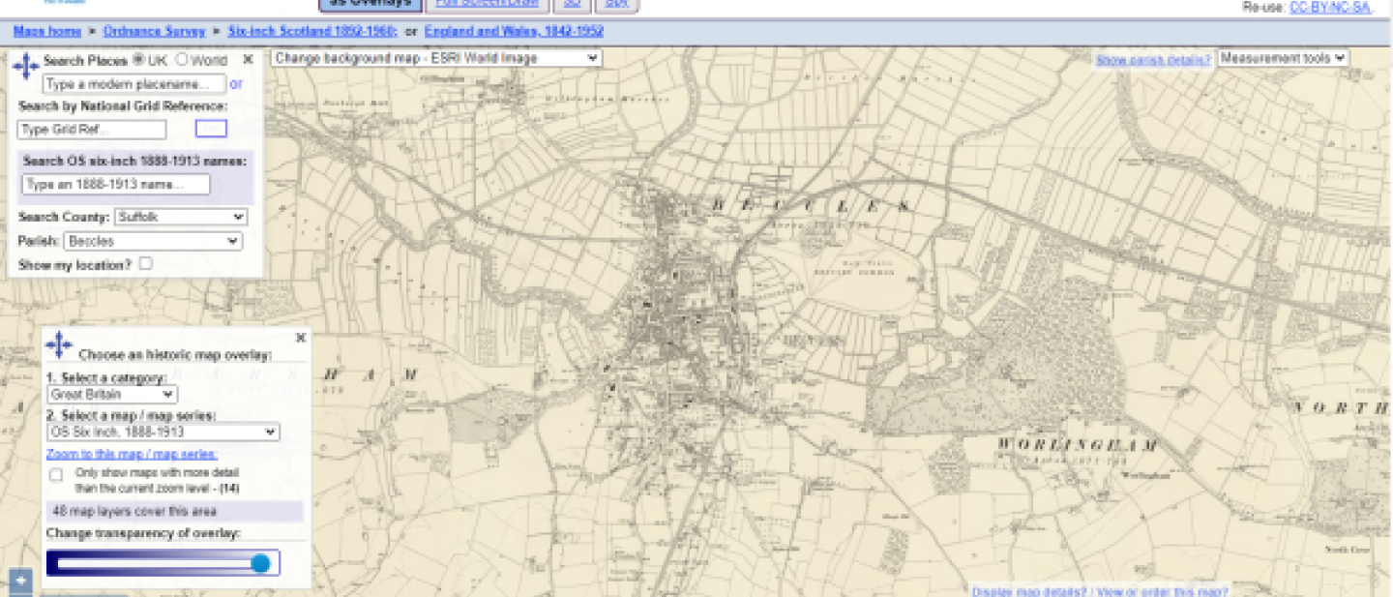Select the 'as Overlays' tab at the top
1393x597 pixels.
pos(370,4)
